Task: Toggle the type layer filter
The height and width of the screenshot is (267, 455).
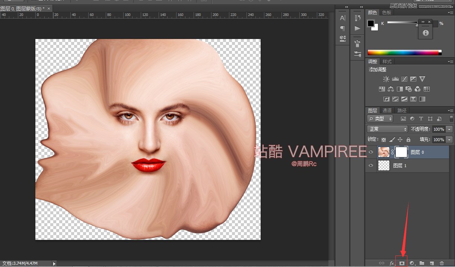Action: pos(421,119)
